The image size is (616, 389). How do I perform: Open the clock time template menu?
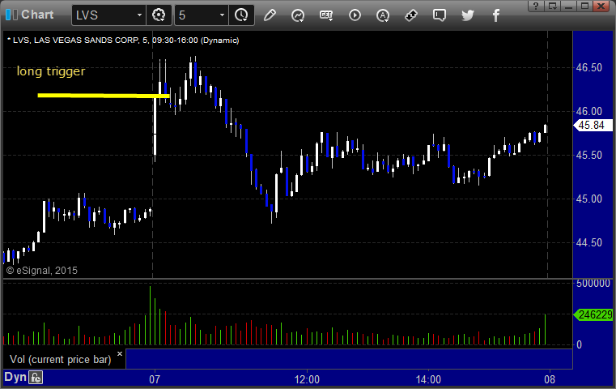(241, 15)
